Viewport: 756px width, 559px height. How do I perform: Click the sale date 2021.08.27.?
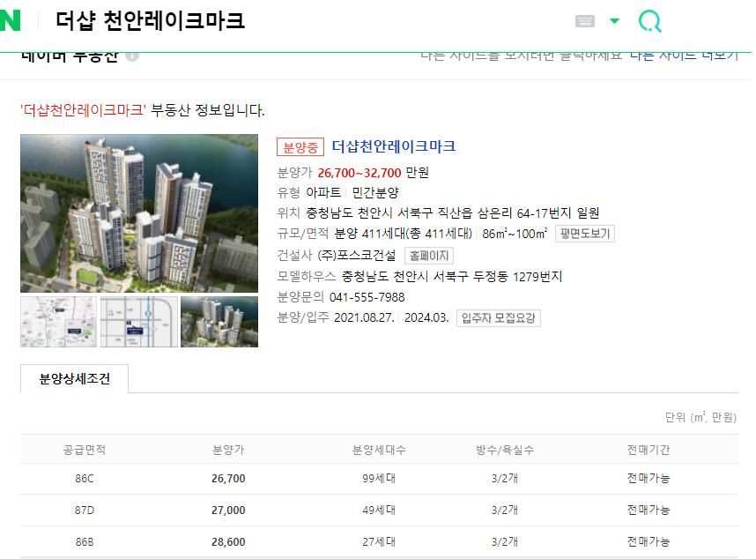point(364,317)
